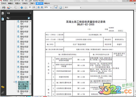Open the 83% zoom level dropdown
The height and width of the screenshot is (97, 136).
click(51, 7)
